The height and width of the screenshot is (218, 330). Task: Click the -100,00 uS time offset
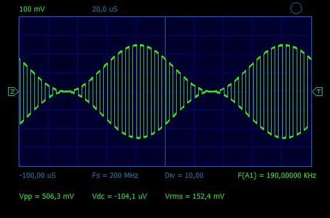pos(37,176)
